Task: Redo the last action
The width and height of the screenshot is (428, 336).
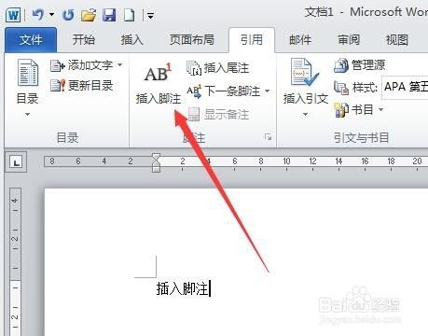Action: [x=68, y=15]
